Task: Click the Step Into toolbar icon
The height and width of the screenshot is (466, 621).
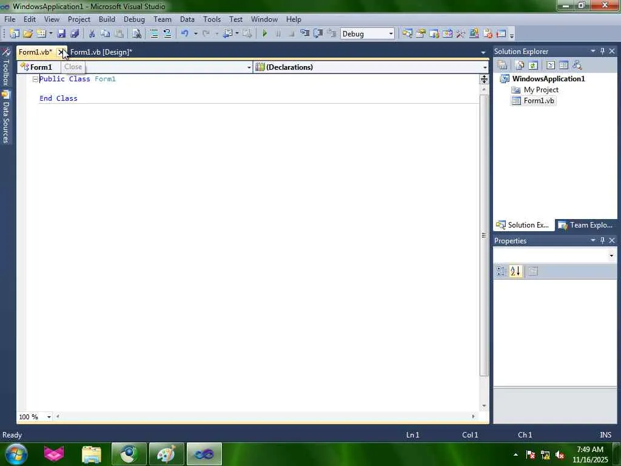Action: (304, 34)
